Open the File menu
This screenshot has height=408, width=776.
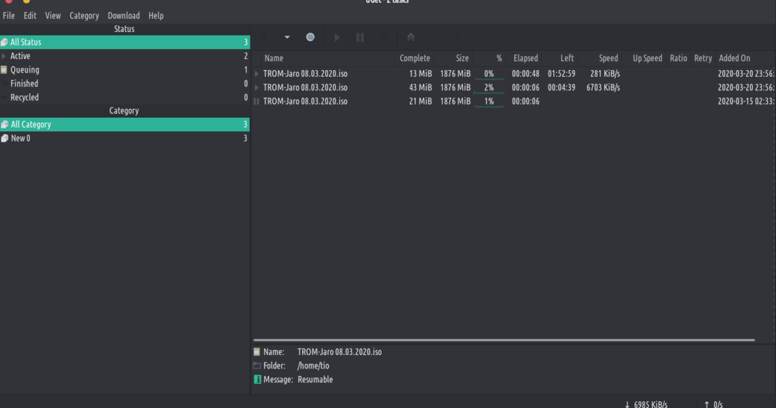(9, 16)
